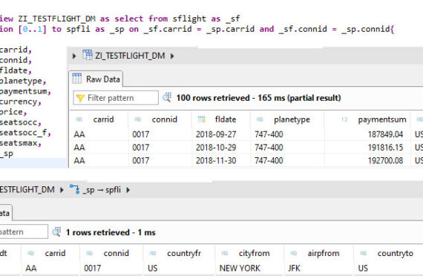The height and width of the screenshot is (276, 423).
Task: Switch to the lower data tab
Action: 5,213
